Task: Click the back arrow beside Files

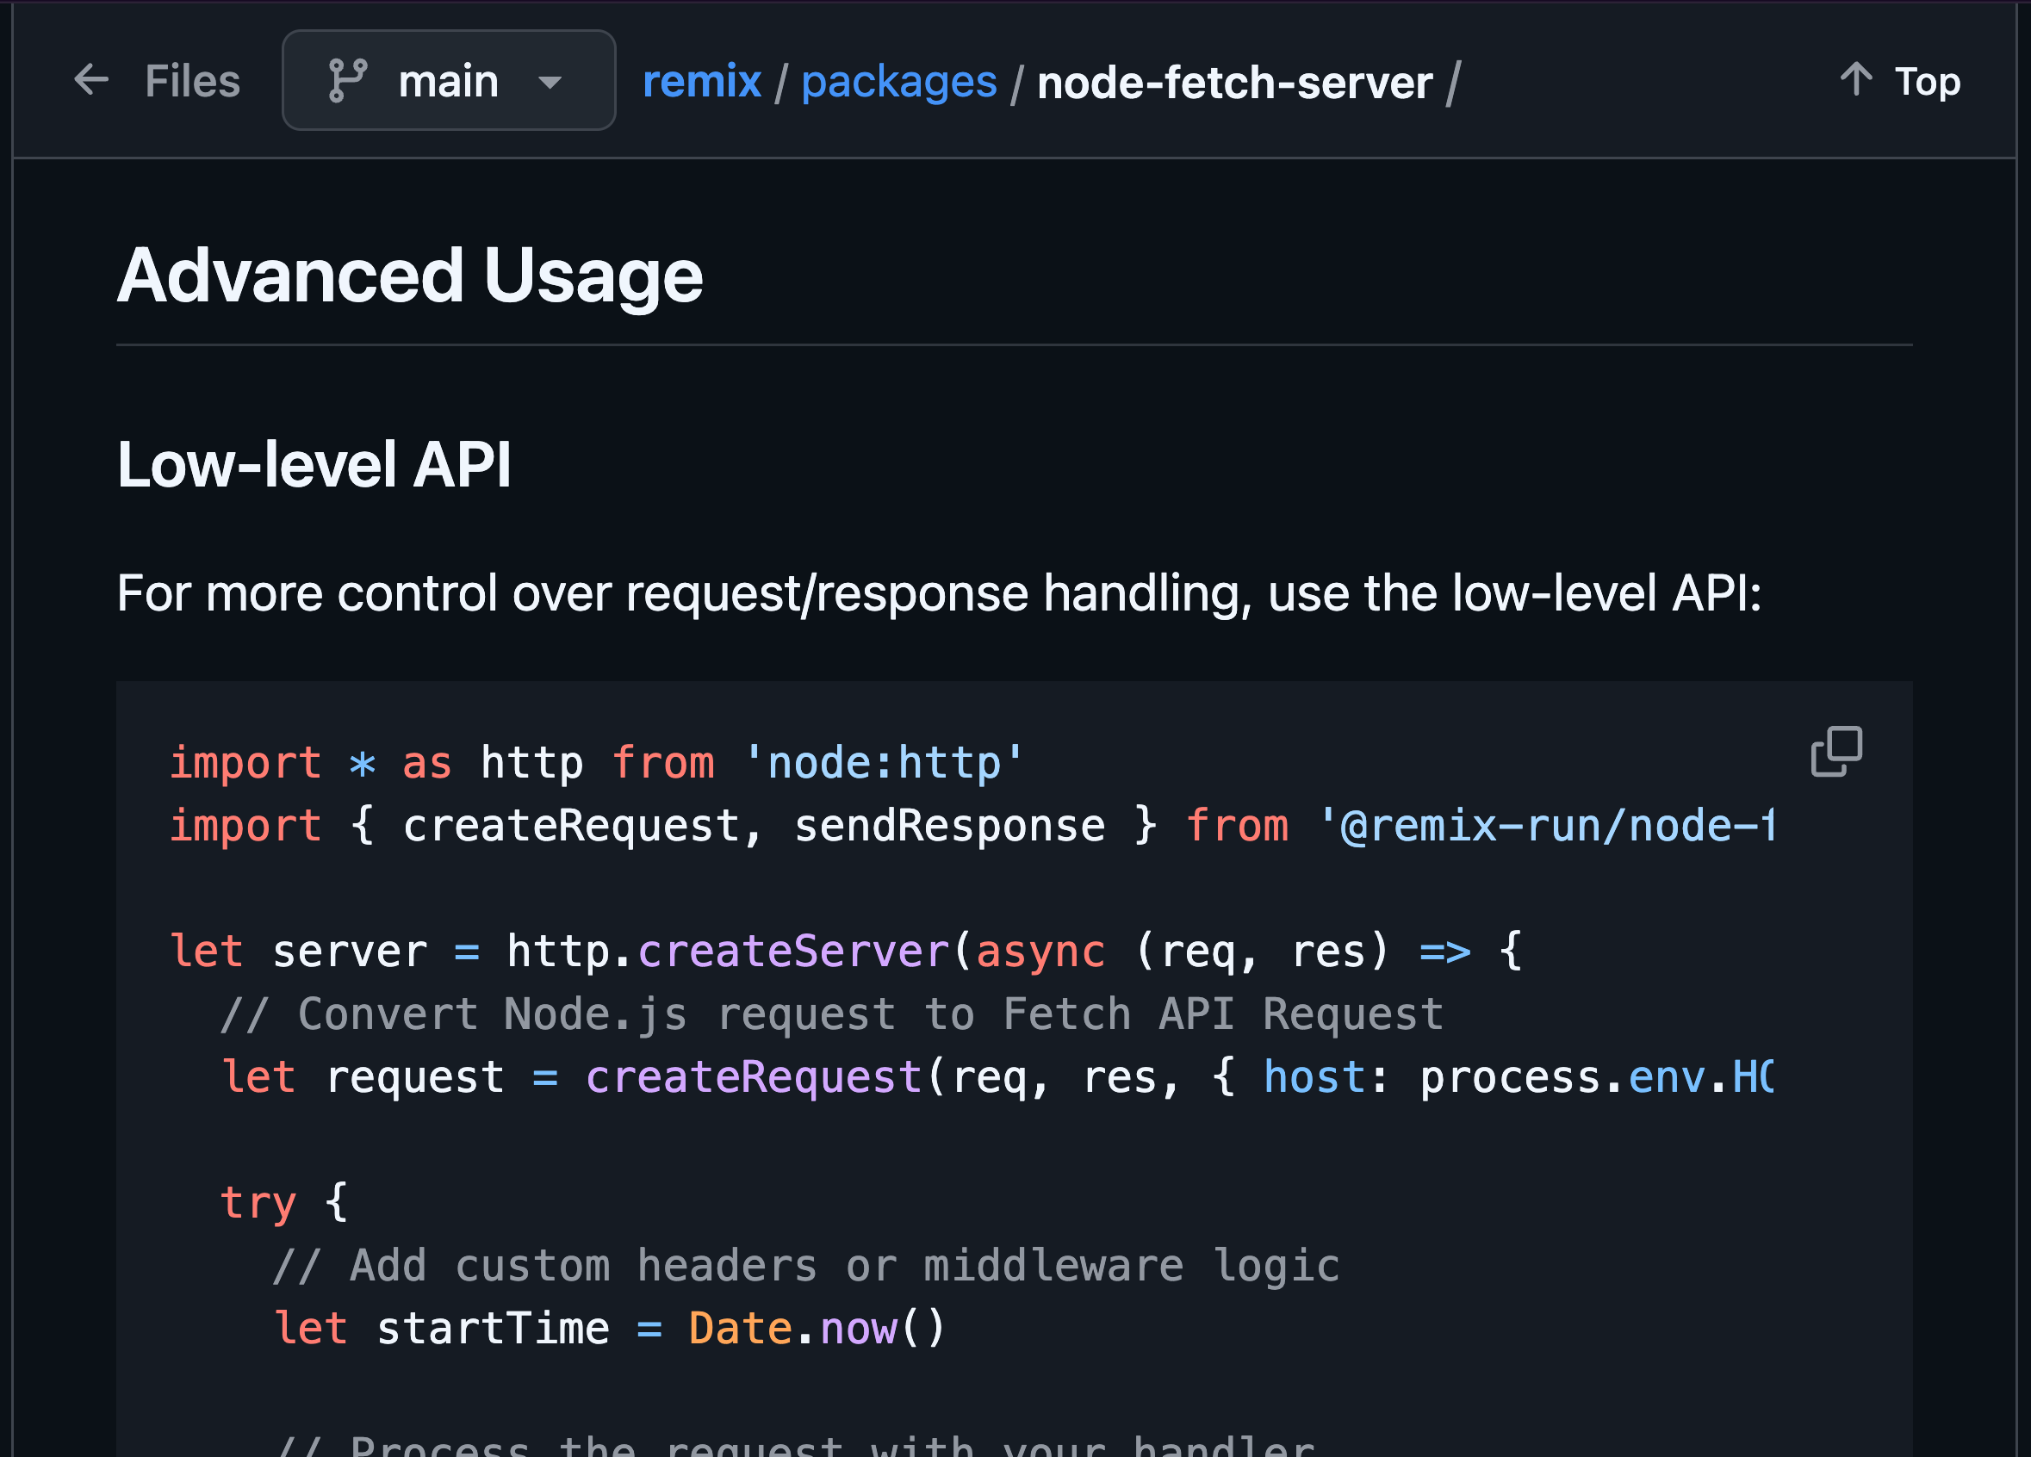Action: pos(91,81)
